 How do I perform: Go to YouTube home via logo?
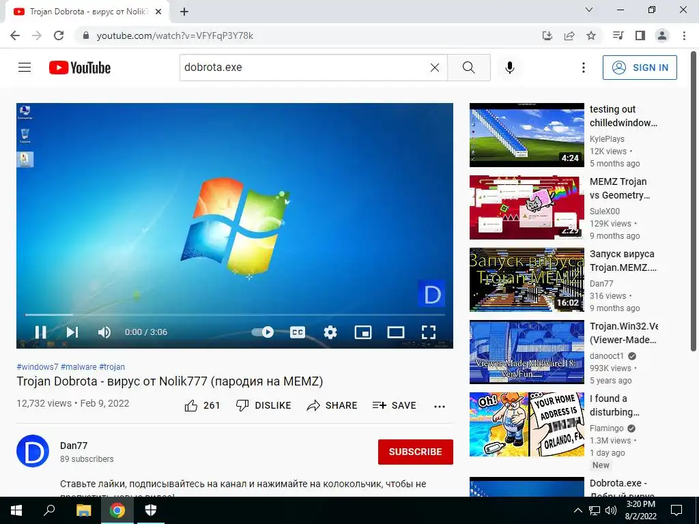80,68
